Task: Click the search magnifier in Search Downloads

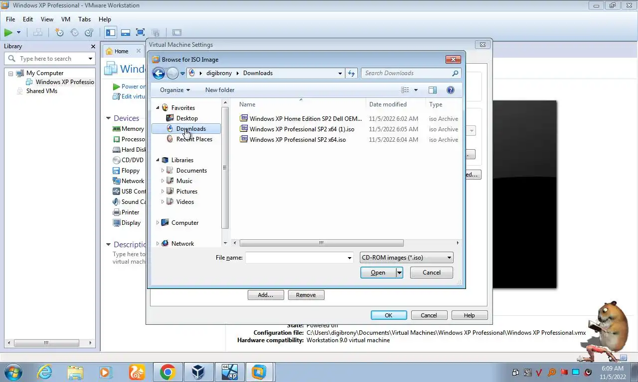Action: pyautogui.click(x=455, y=73)
